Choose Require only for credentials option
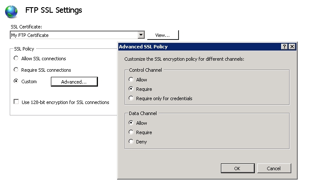The height and width of the screenshot is (191, 318). point(131,98)
